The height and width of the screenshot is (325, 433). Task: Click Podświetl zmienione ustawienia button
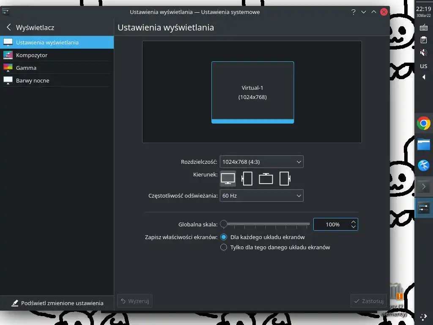pyautogui.click(x=58, y=303)
